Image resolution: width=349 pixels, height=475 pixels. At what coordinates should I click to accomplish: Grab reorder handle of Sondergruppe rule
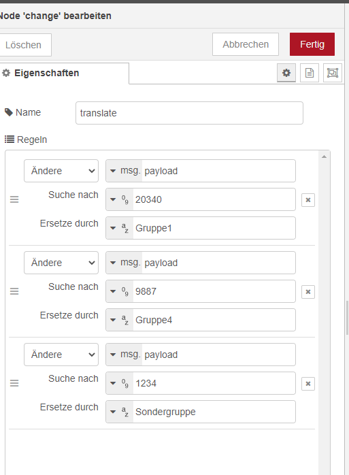click(x=14, y=383)
